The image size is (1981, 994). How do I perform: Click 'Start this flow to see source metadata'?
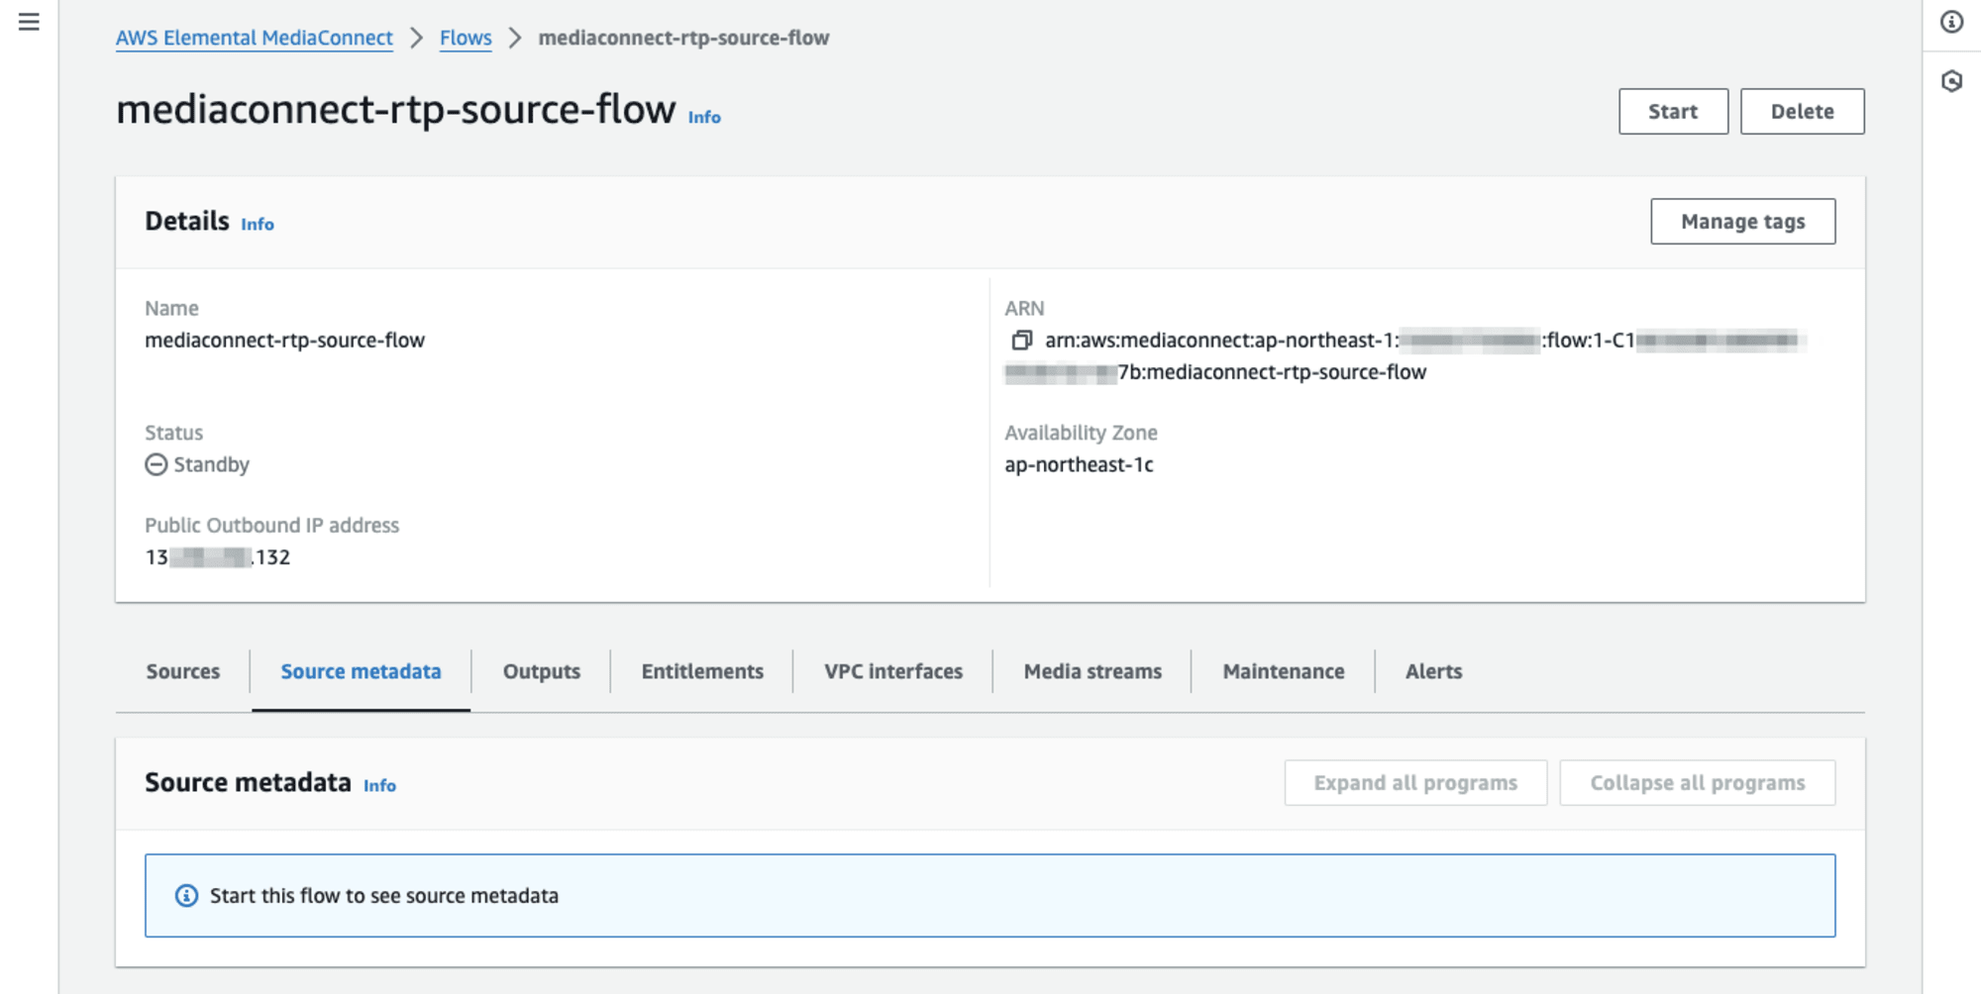click(384, 896)
